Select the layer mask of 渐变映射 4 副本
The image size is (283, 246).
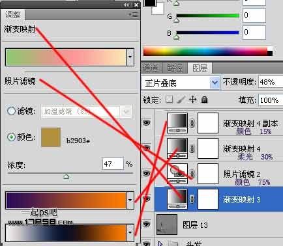(208, 123)
